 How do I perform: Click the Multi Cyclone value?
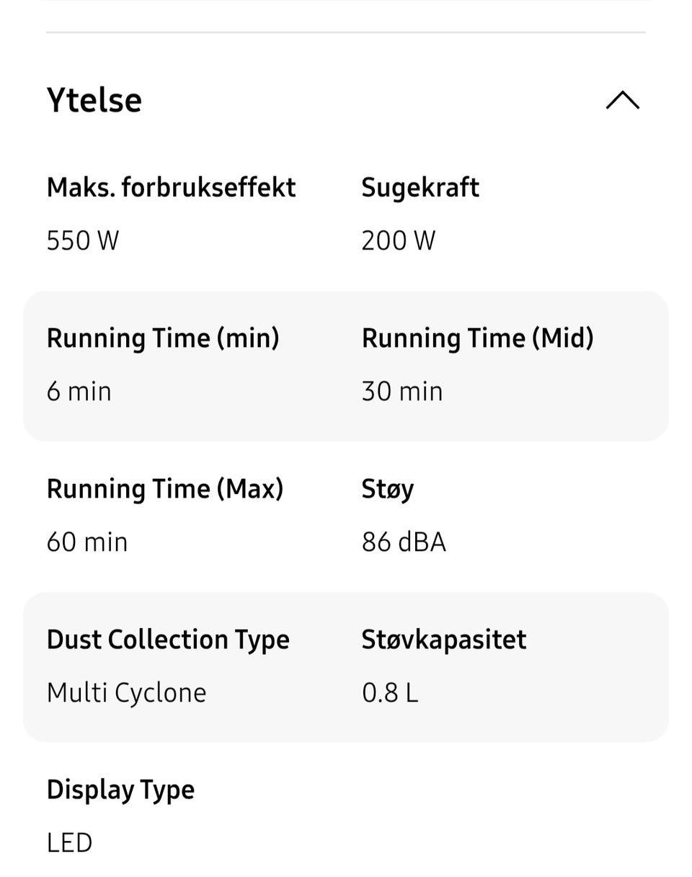[126, 693]
